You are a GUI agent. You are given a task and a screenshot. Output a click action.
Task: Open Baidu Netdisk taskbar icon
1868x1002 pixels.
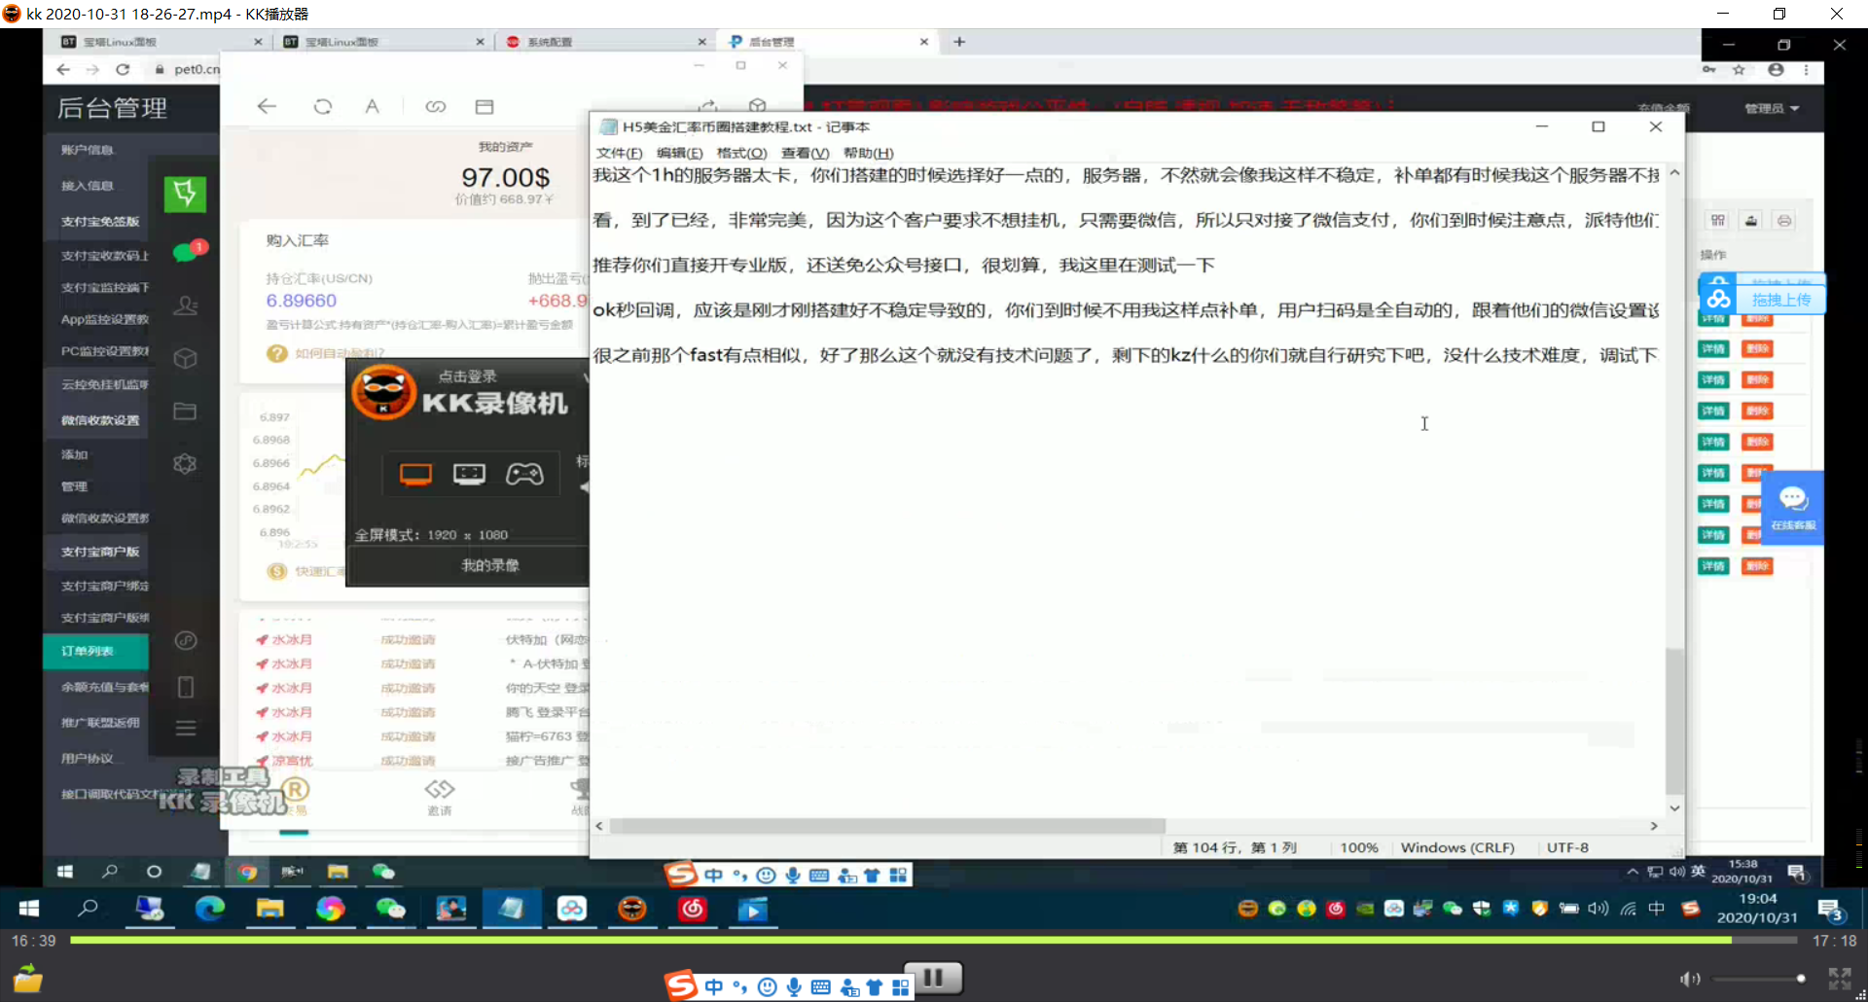click(x=572, y=909)
